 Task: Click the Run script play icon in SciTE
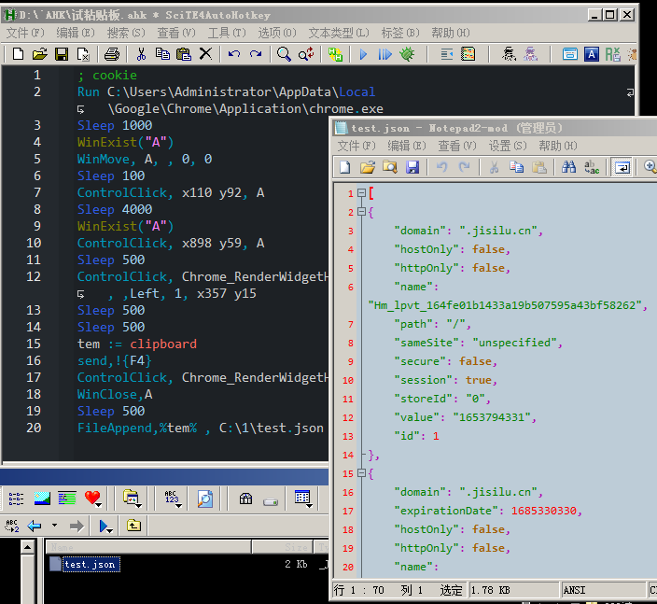(363, 55)
